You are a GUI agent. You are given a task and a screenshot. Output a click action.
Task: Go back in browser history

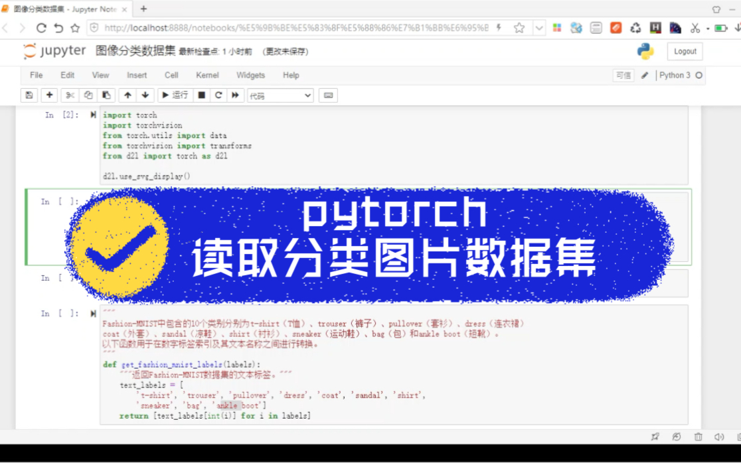pos(6,29)
